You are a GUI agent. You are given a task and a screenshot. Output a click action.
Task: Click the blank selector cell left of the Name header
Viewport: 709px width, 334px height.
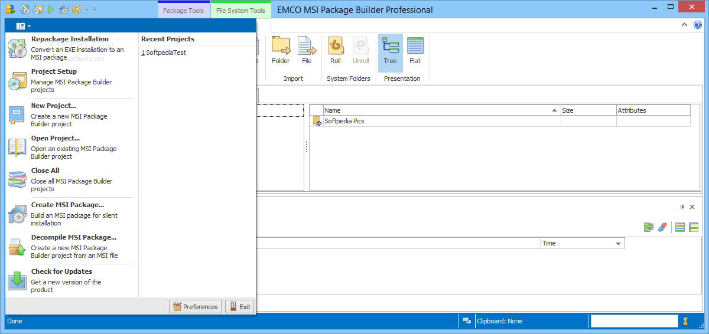[x=316, y=110]
